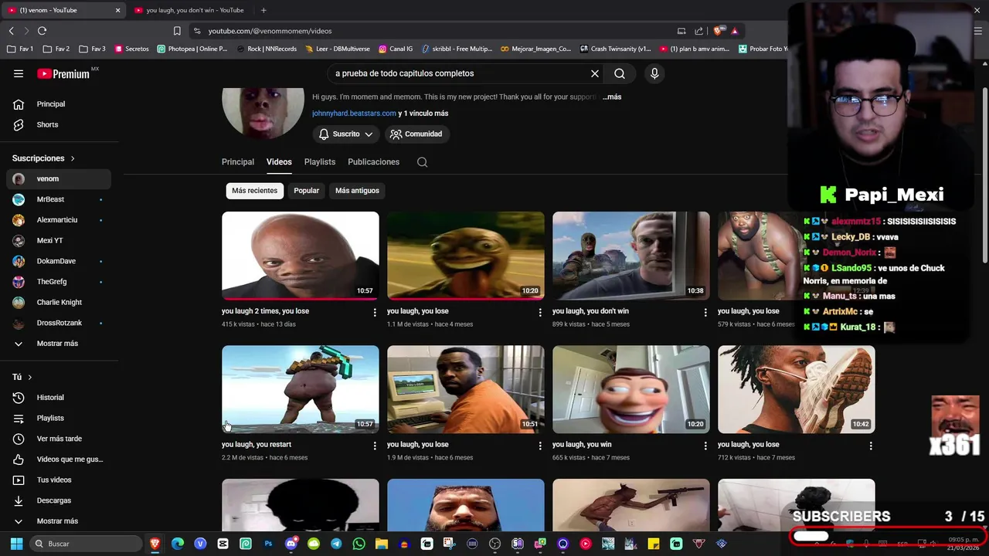
Task: Show more subscriptions below DrossRotzank
Action: pyautogui.click(x=59, y=344)
